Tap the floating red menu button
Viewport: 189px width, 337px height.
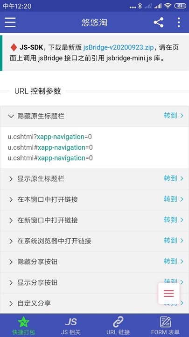pyautogui.click(x=169, y=293)
